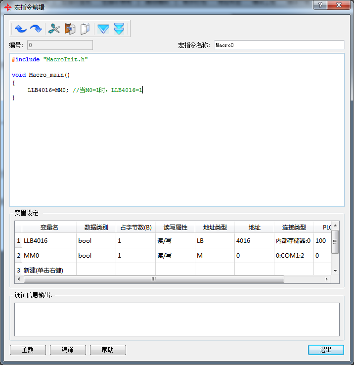This screenshot has width=354, height=365.
Task: Open 帮助 help button
Action: (108, 350)
